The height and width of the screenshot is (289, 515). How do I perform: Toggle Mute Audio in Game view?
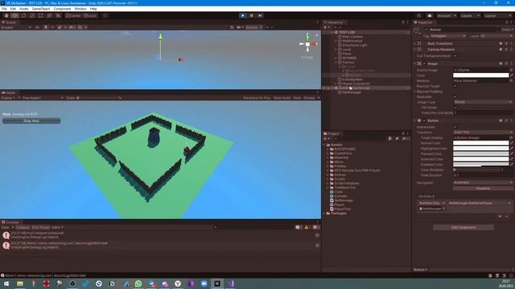[282, 98]
